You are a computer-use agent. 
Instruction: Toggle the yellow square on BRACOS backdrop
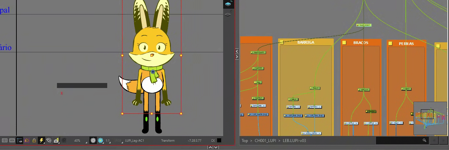pos(344,43)
